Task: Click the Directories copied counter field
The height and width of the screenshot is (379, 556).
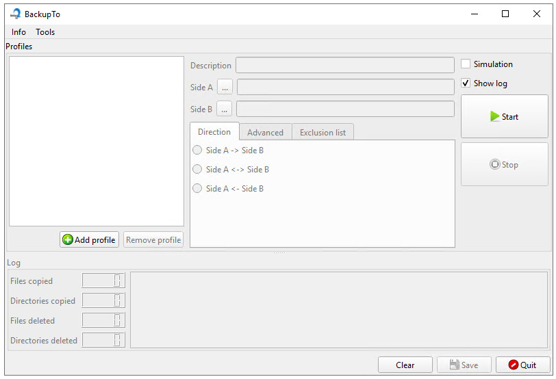Action: (x=103, y=300)
